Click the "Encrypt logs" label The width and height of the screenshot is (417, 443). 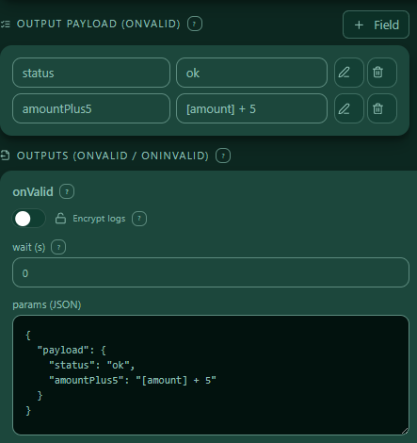coord(99,219)
